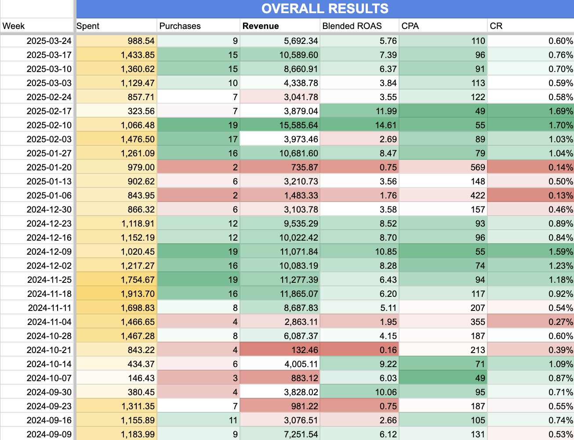Select spent value 988.54
The height and width of the screenshot is (440, 574).
tap(116, 41)
